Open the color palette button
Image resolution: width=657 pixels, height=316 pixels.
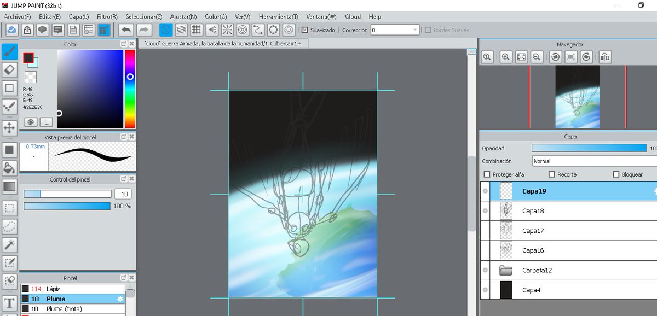pyautogui.click(x=31, y=122)
